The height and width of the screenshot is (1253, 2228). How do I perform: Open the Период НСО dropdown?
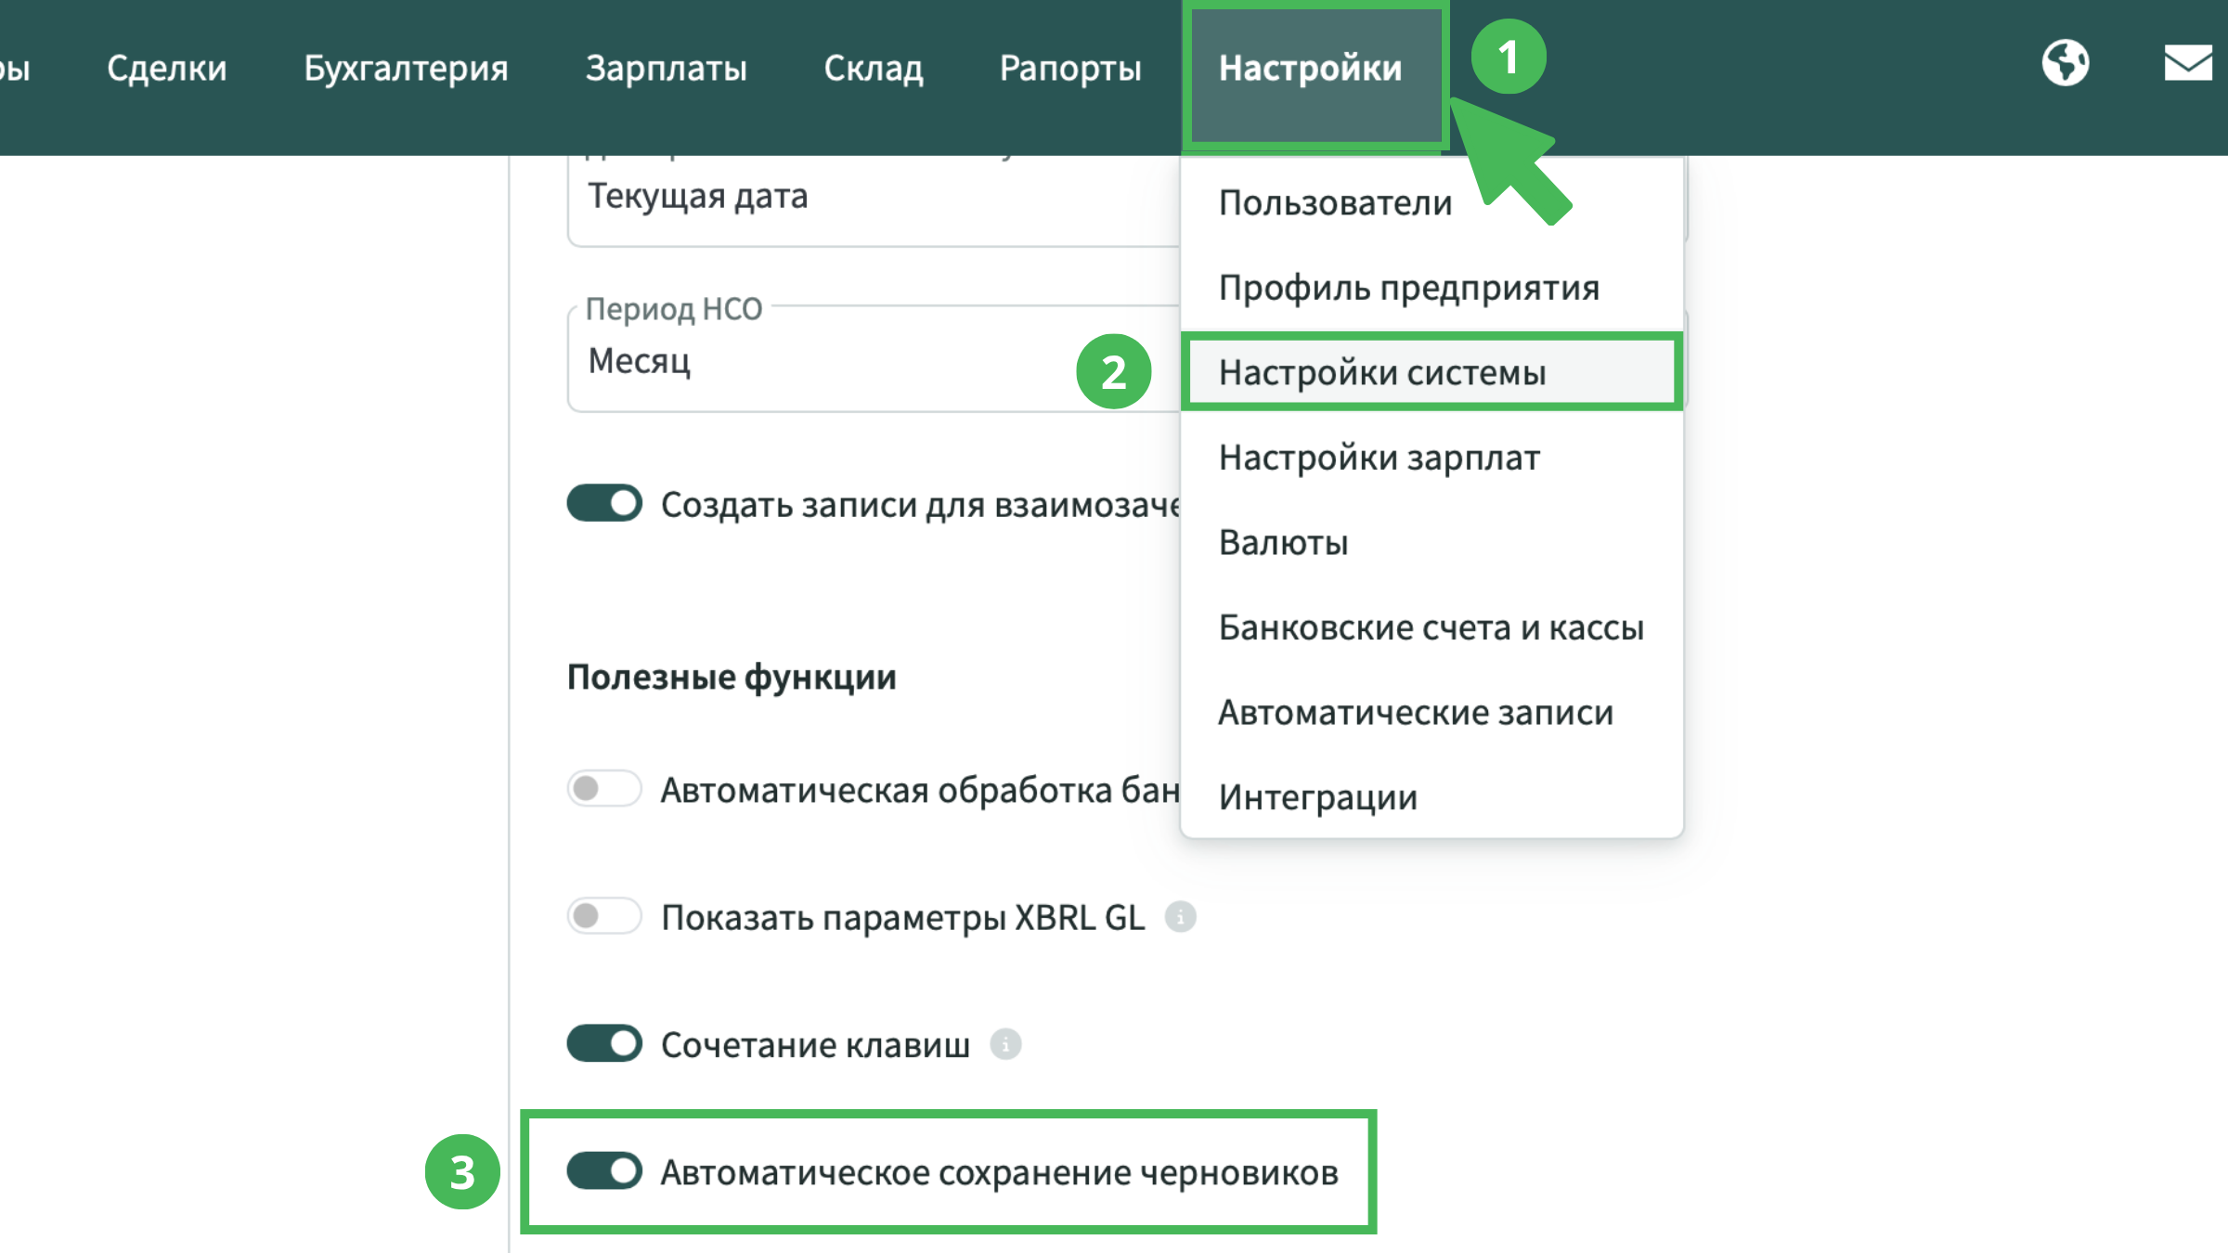(x=835, y=360)
